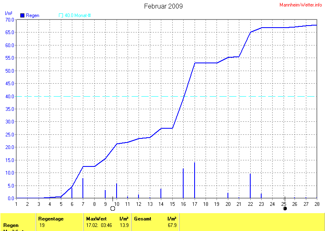
Task: Open the Mannheim-Wetter.info link
Action: point(301,4)
